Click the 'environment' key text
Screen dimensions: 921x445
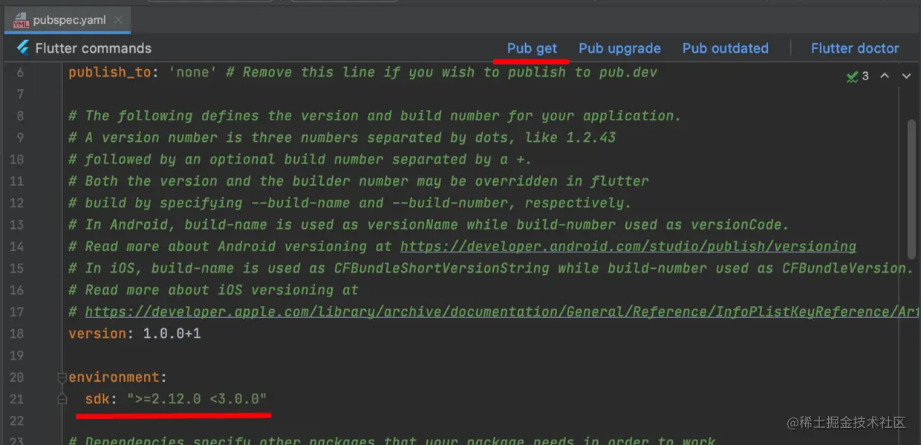(x=114, y=377)
